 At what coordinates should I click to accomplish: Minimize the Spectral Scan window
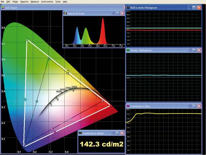pyautogui.click(x=113, y=13)
